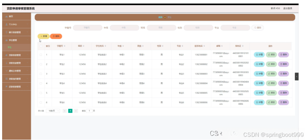This screenshot has height=140, width=305.
Task: Toggle the select-all checkbox in table header
Action: [41, 46]
